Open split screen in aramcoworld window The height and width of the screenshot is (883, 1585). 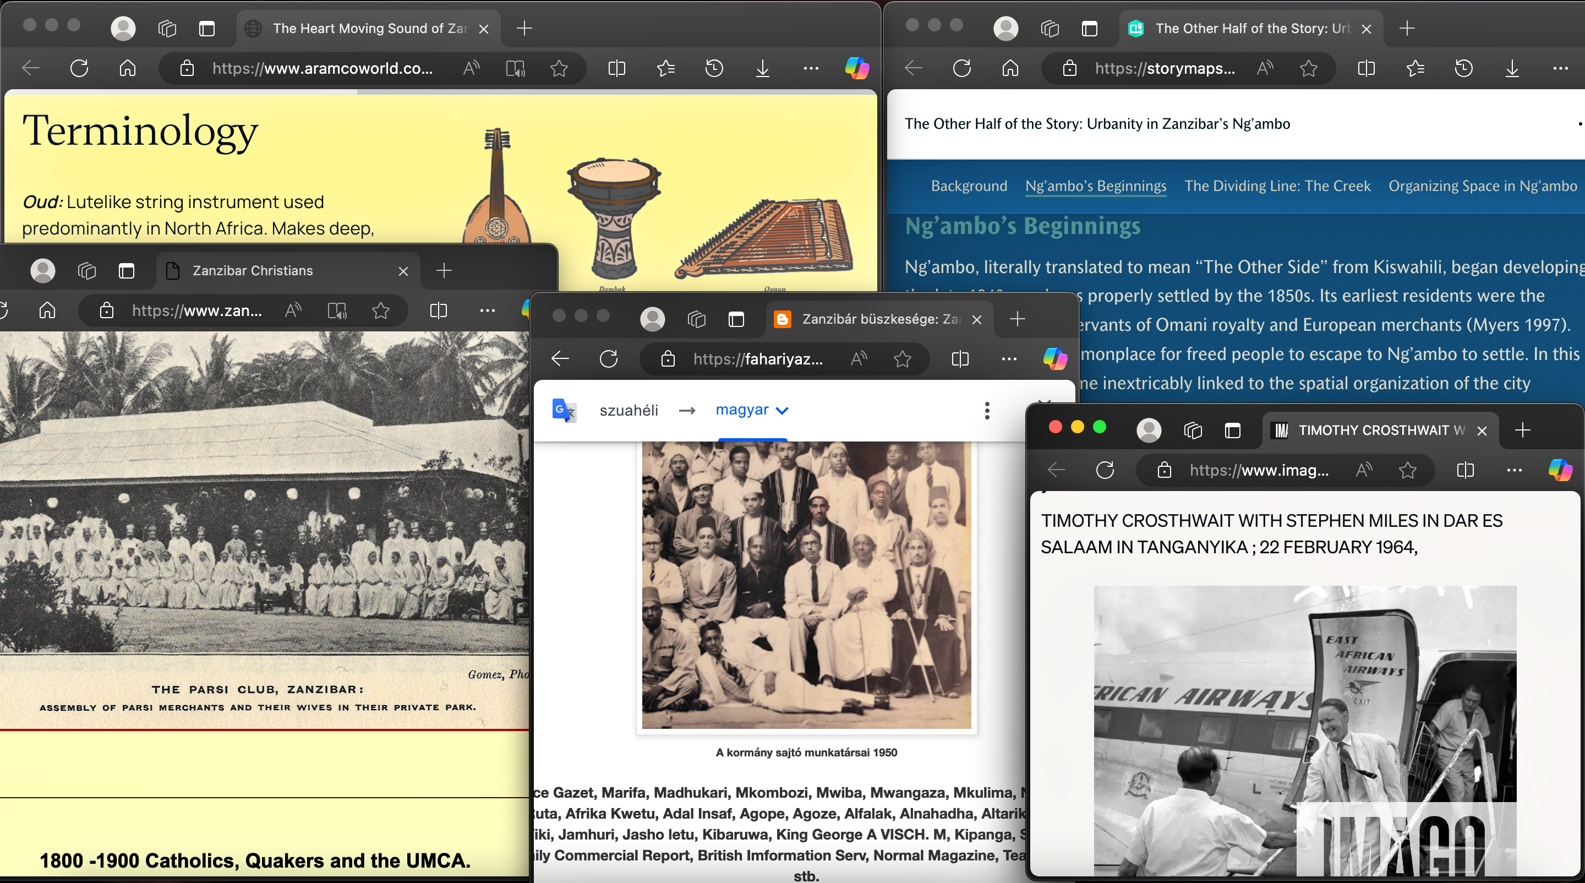pyautogui.click(x=616, y=68)
